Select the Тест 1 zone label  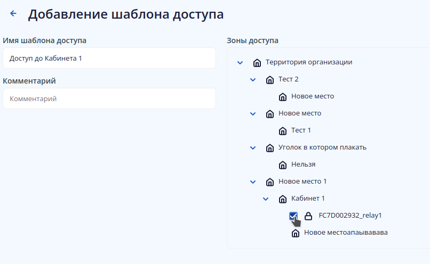[301, 130]
